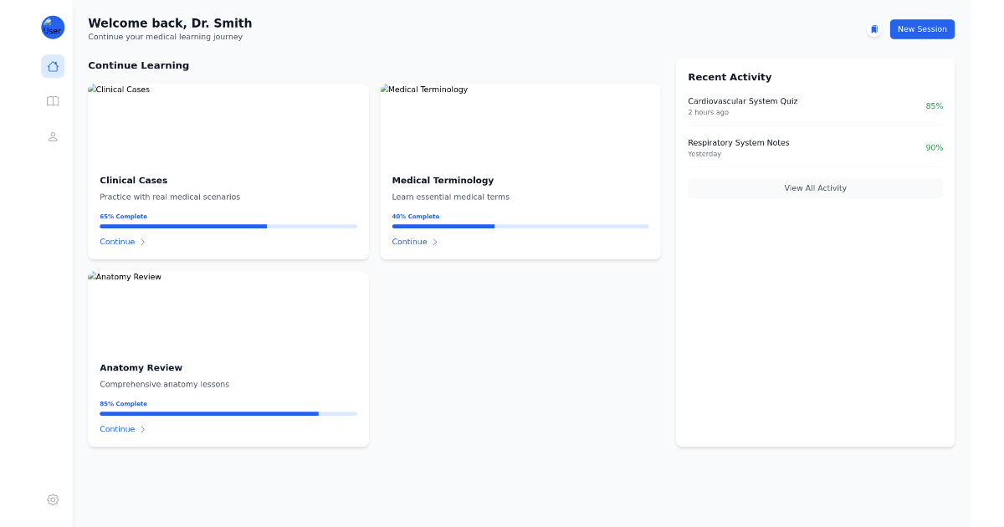The width and height of the screenshot is (1004, 527).
Task: Click the 65% Complete progress bar
Action: 228,226
